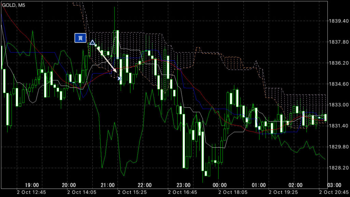
Task: Select the 03:00 time axis label
Action: click(334, 185)
